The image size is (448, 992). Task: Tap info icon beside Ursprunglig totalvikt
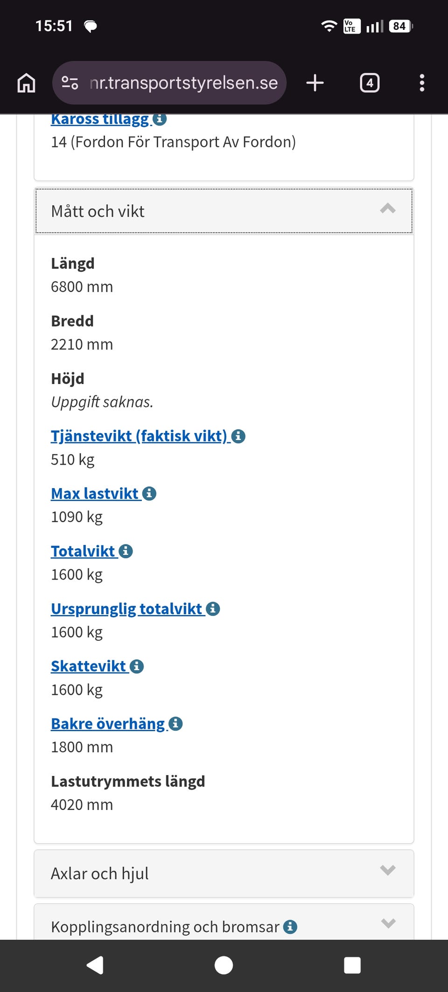pos(213,609)
